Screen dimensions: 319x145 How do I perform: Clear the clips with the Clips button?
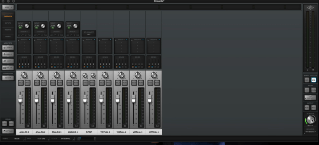click(4, 123)
